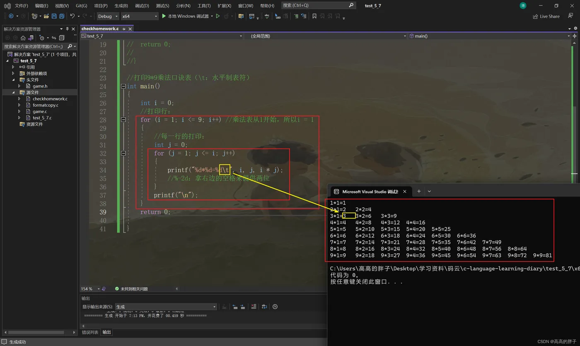Screen dimensions: 580x346
Task: Select the checkhomework.c editor tab
Action: (100, 29)
